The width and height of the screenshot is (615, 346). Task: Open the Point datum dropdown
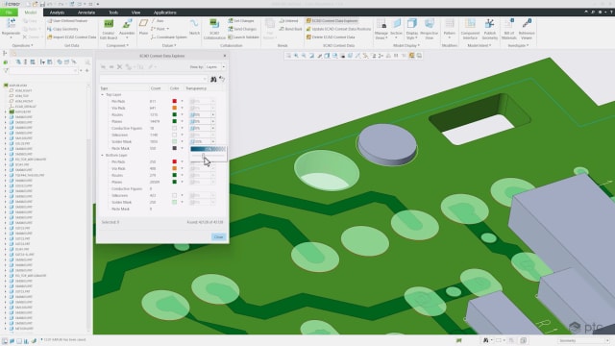(168, 29)
